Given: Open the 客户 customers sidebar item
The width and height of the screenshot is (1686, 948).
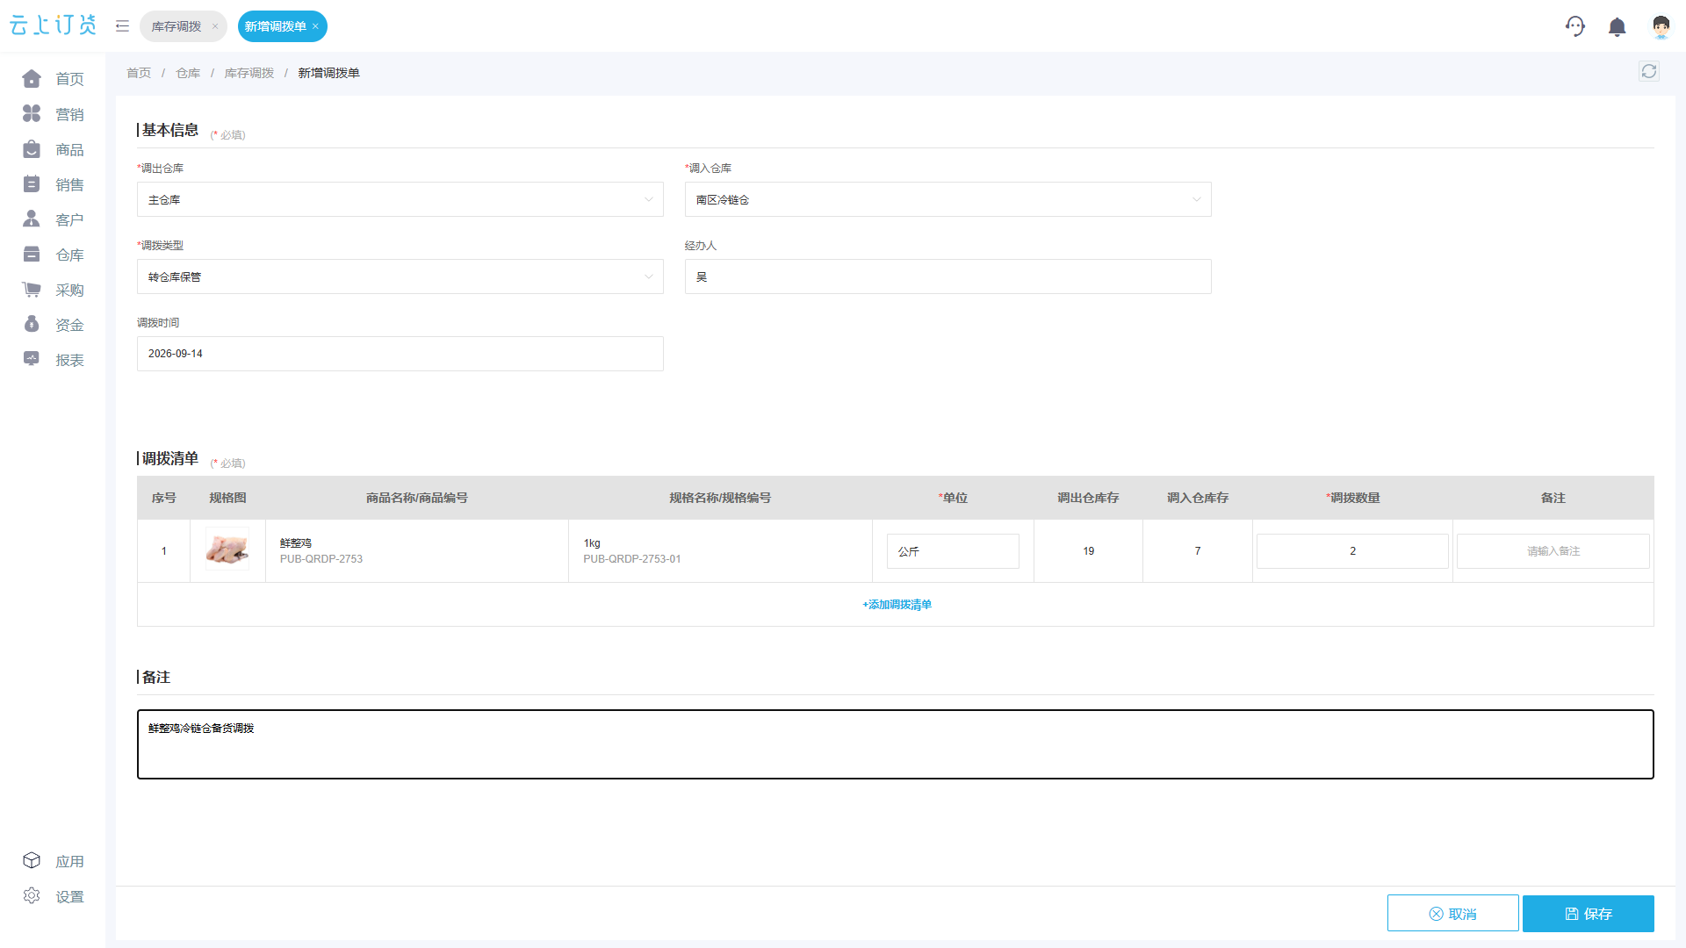Looking at the screenshot, I should click(53, 219).
